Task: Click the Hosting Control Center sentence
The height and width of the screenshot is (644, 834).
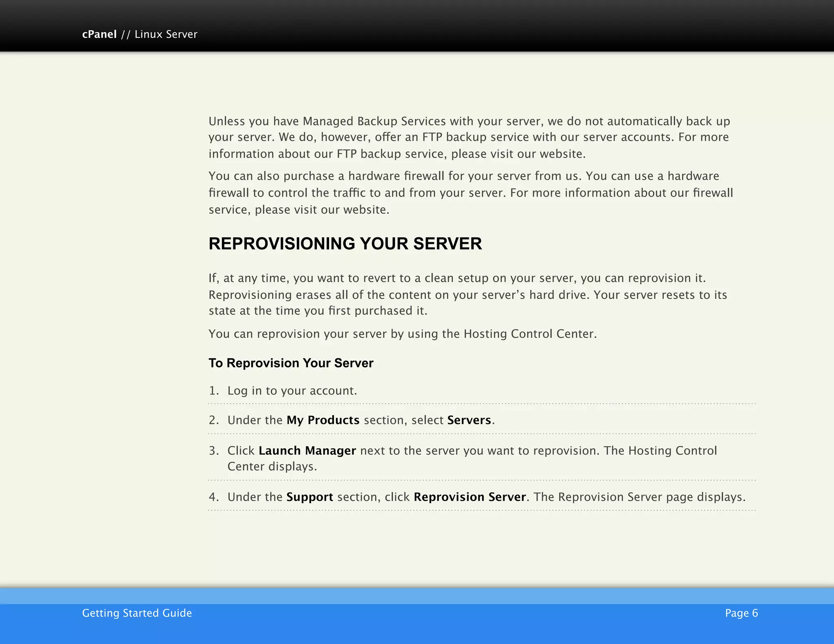Action: pos(402,334)
